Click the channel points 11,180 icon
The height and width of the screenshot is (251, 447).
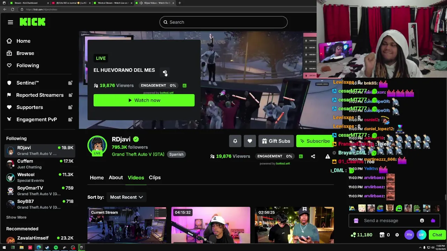(354, 235)
